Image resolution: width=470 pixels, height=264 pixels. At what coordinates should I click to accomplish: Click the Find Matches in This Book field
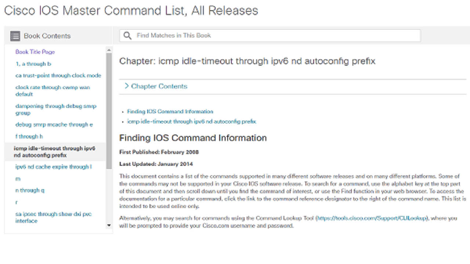(x=270, y=36)
